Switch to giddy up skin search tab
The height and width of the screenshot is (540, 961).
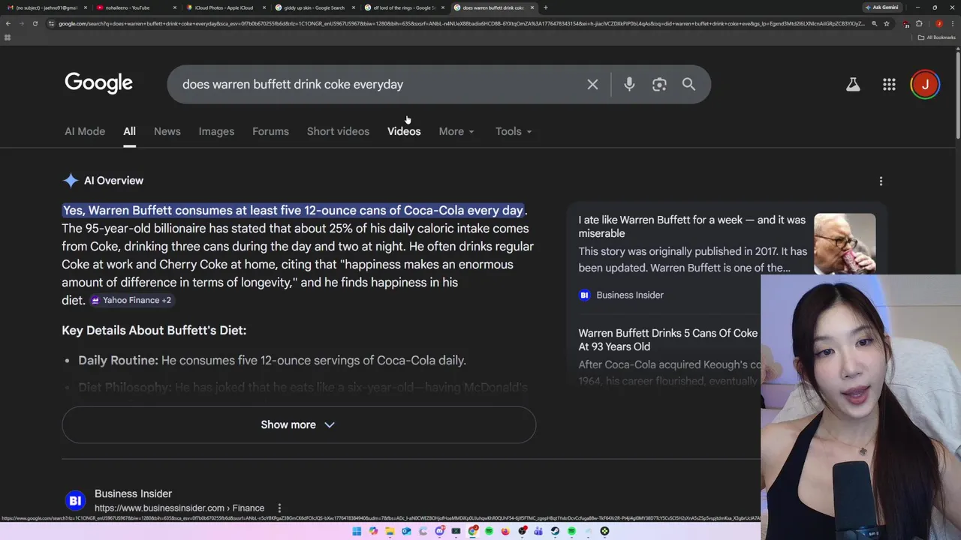click(x=314, y=7)
